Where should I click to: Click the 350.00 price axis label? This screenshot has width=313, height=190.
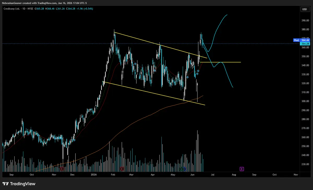point(305,56)
